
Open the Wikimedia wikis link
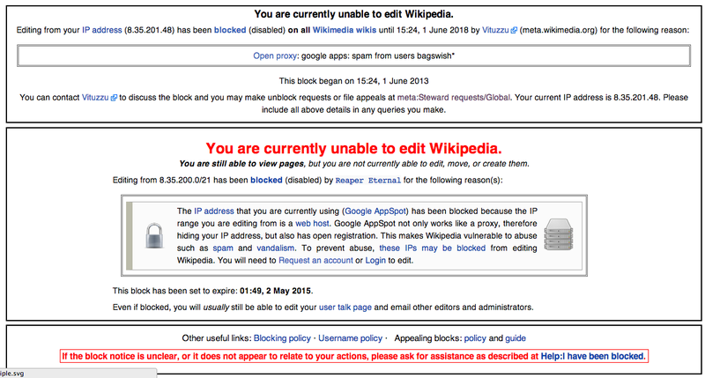pyautogui.click(x=345, y=30)
